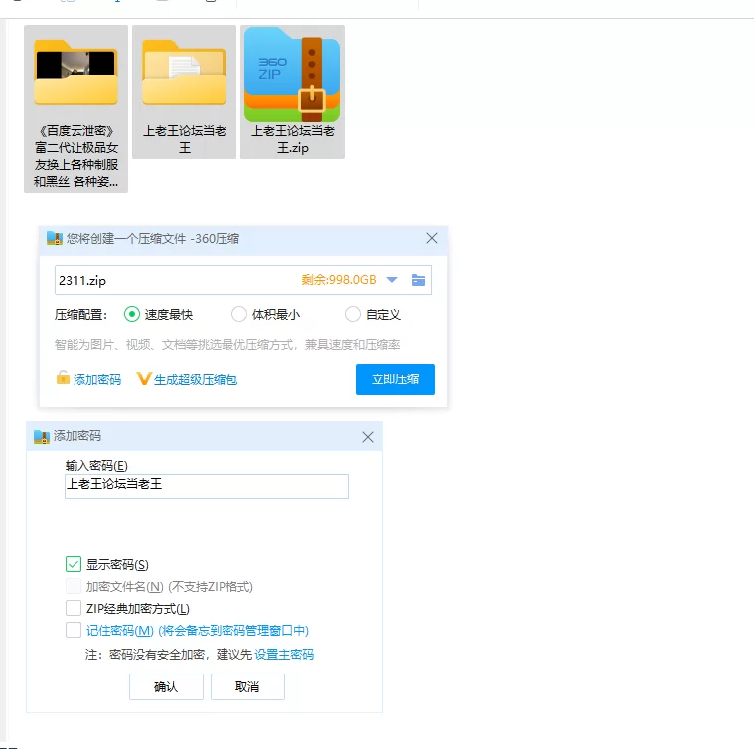Choose the 自定义 compression option
The height and width of the screenshot is (749, 754).
click(x=353, y=314)
